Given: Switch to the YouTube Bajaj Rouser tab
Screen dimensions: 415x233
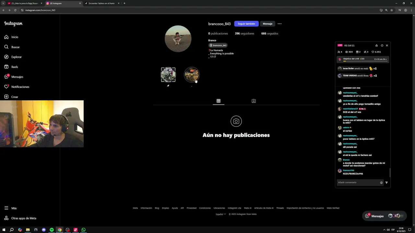Looking at the screenshot, I should point(25,3).
